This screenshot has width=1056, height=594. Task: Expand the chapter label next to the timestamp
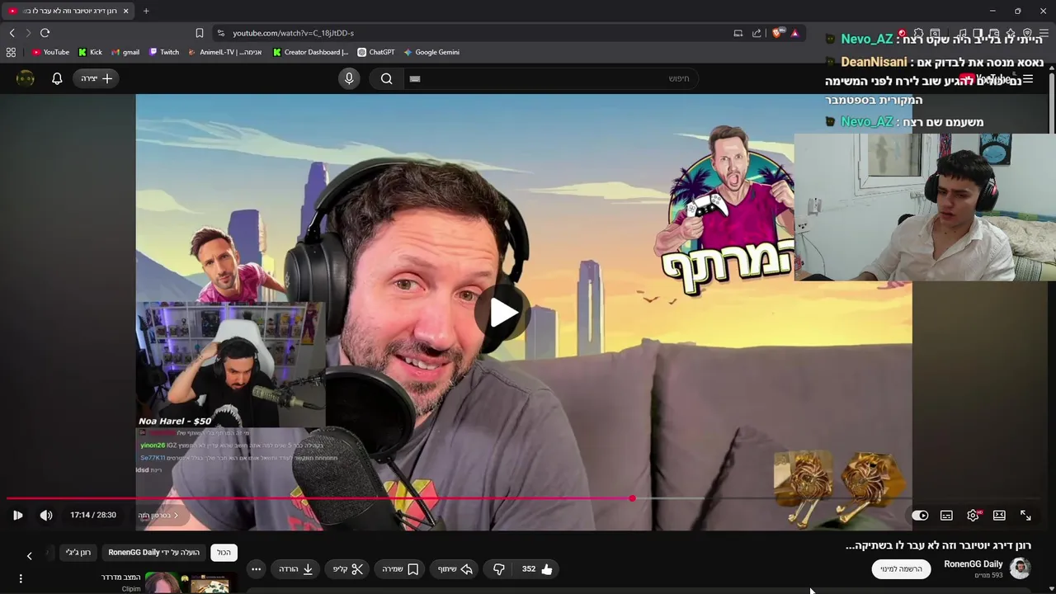tap(158, 516)
